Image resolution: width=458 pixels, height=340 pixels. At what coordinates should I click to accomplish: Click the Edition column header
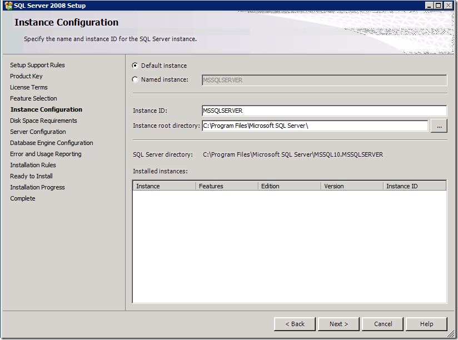point(290,186)
